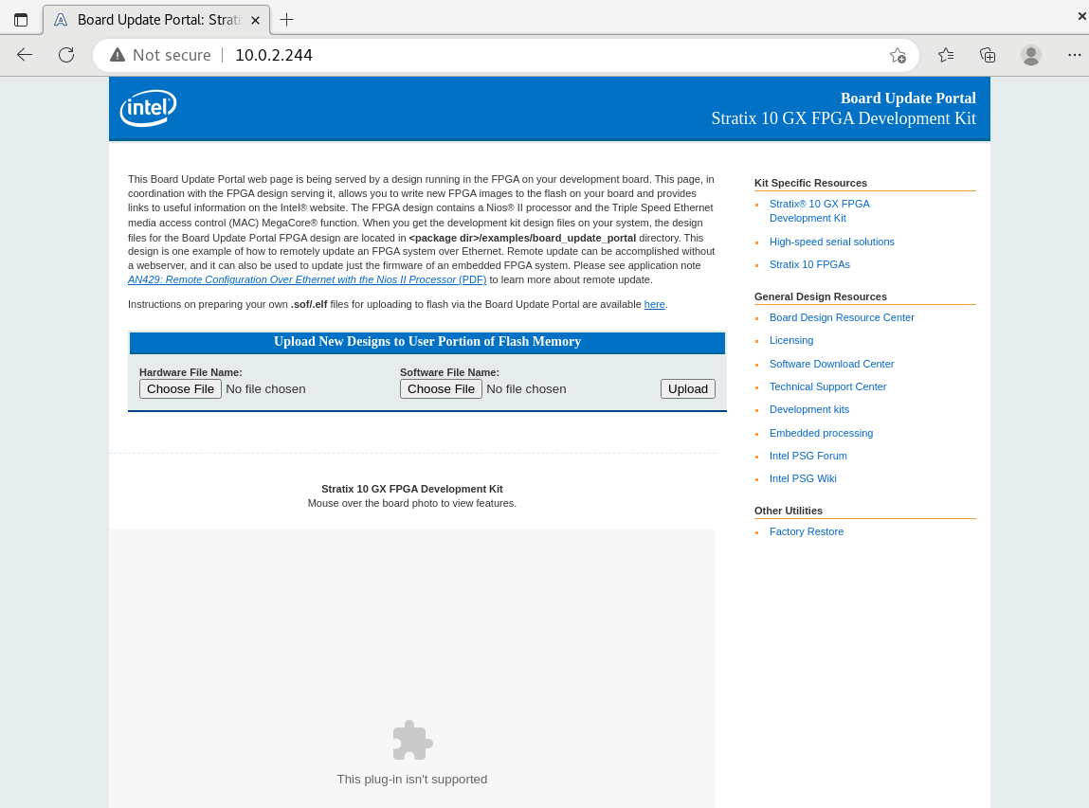This screenshot has height=808, width=1089.
Task: Open the Favorites bar icon
Action: 945,55
